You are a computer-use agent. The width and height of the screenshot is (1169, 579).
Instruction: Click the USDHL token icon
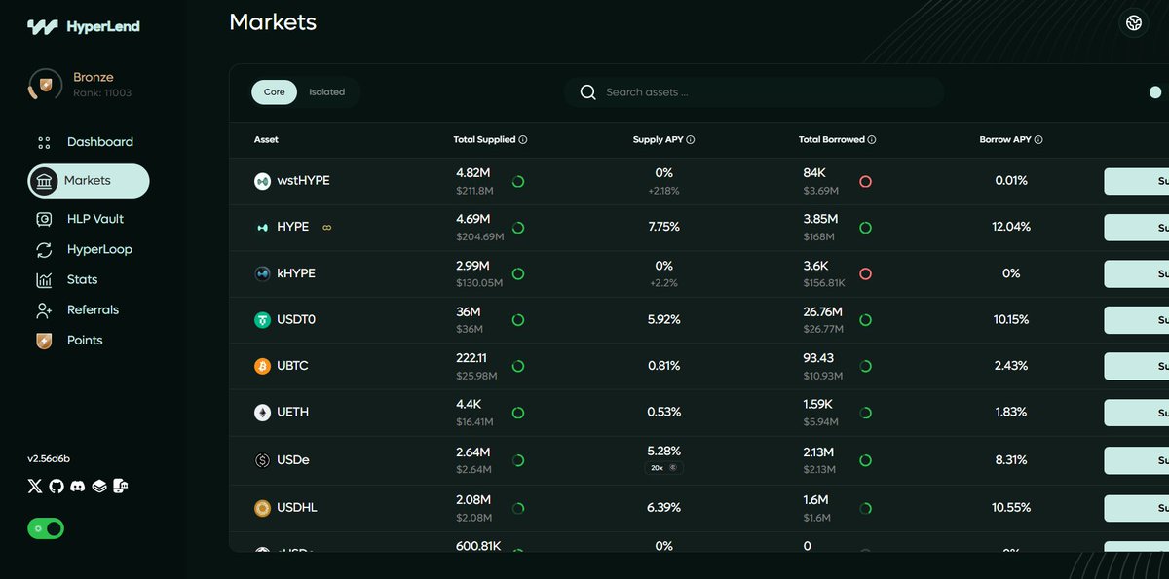click(x=262, y=508)
